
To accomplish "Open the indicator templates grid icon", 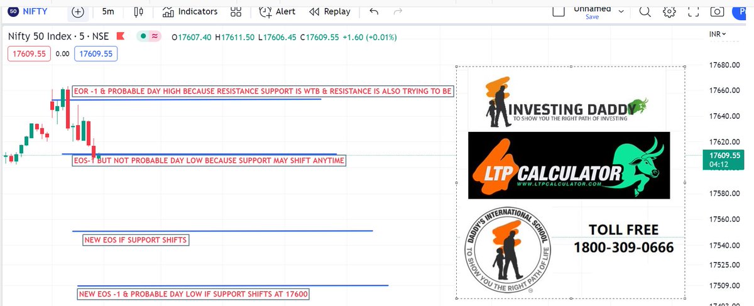I will point(236,11).
